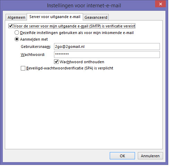Click the 'Wachtwoord onthouden' label text
Viewport: 171px width, 167px height.
(82, 62)
